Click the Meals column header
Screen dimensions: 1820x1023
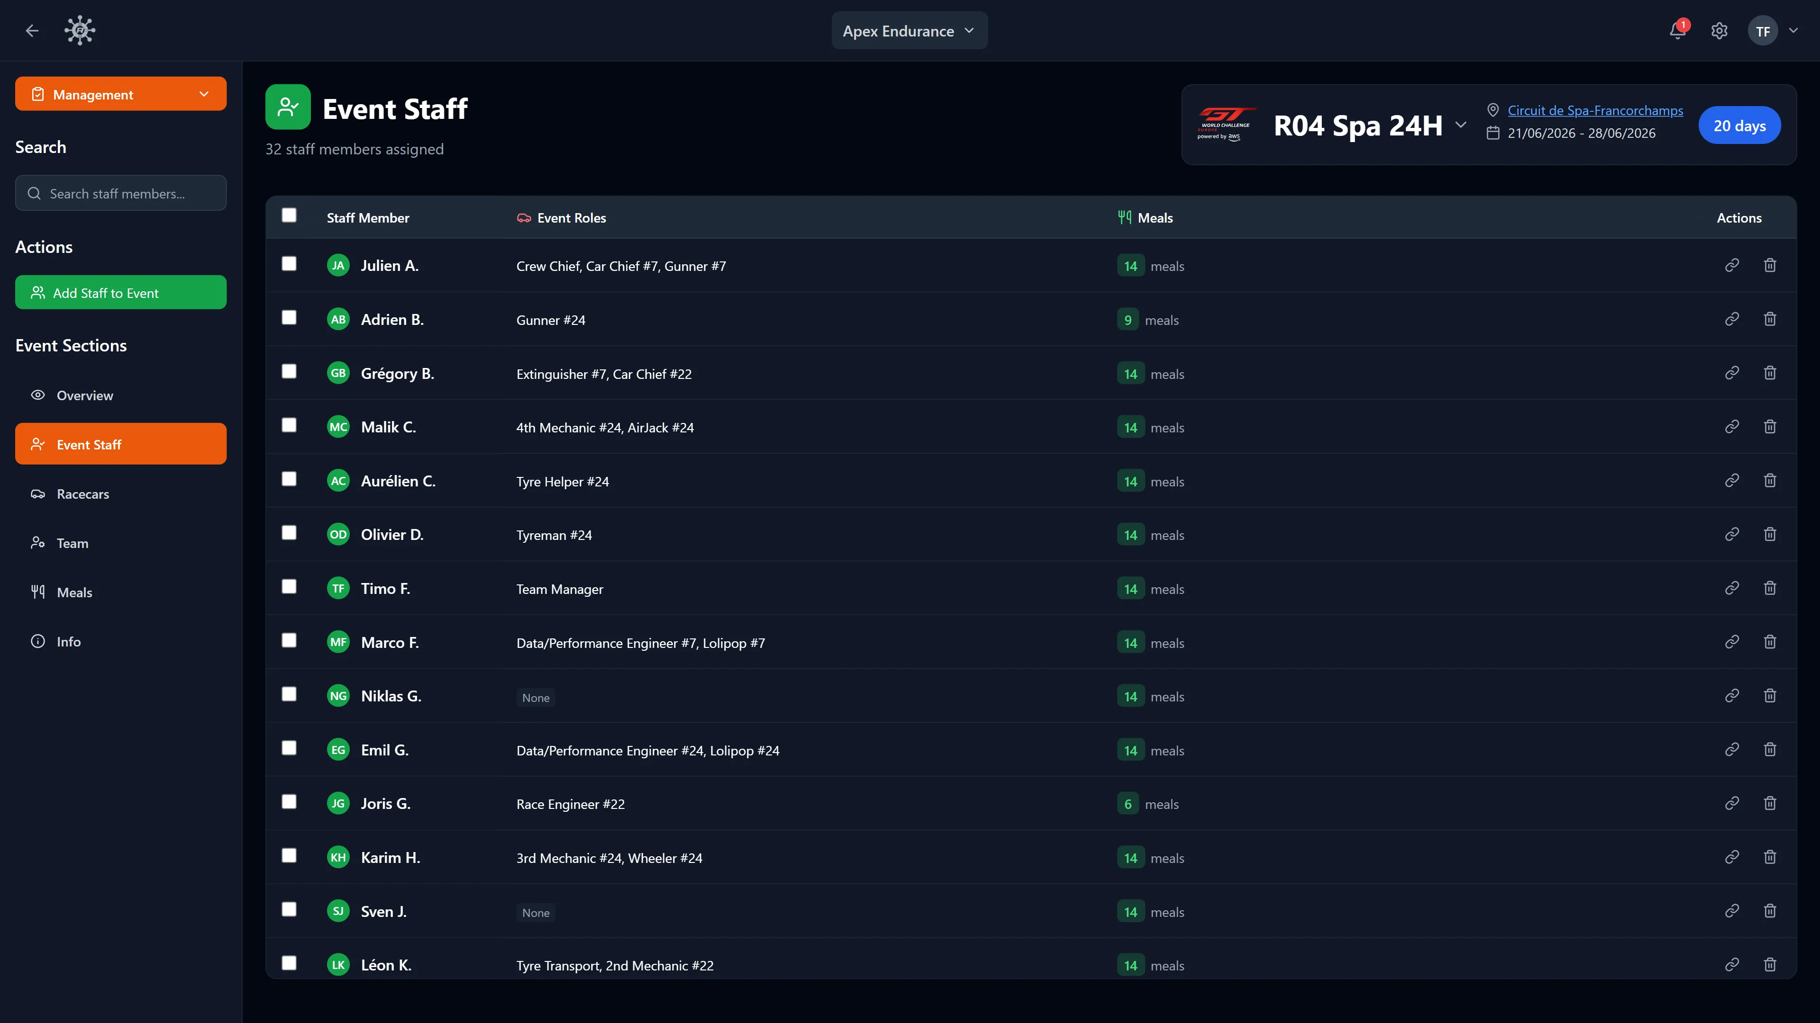pos(1145,218)
